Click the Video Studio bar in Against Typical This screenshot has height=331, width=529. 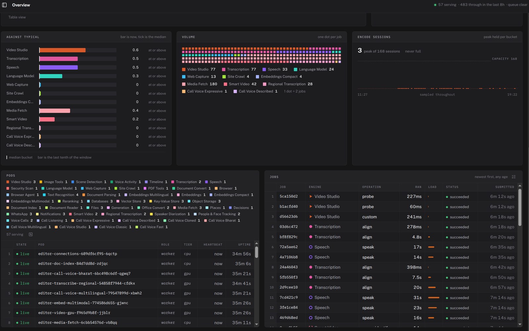point(62,50)
